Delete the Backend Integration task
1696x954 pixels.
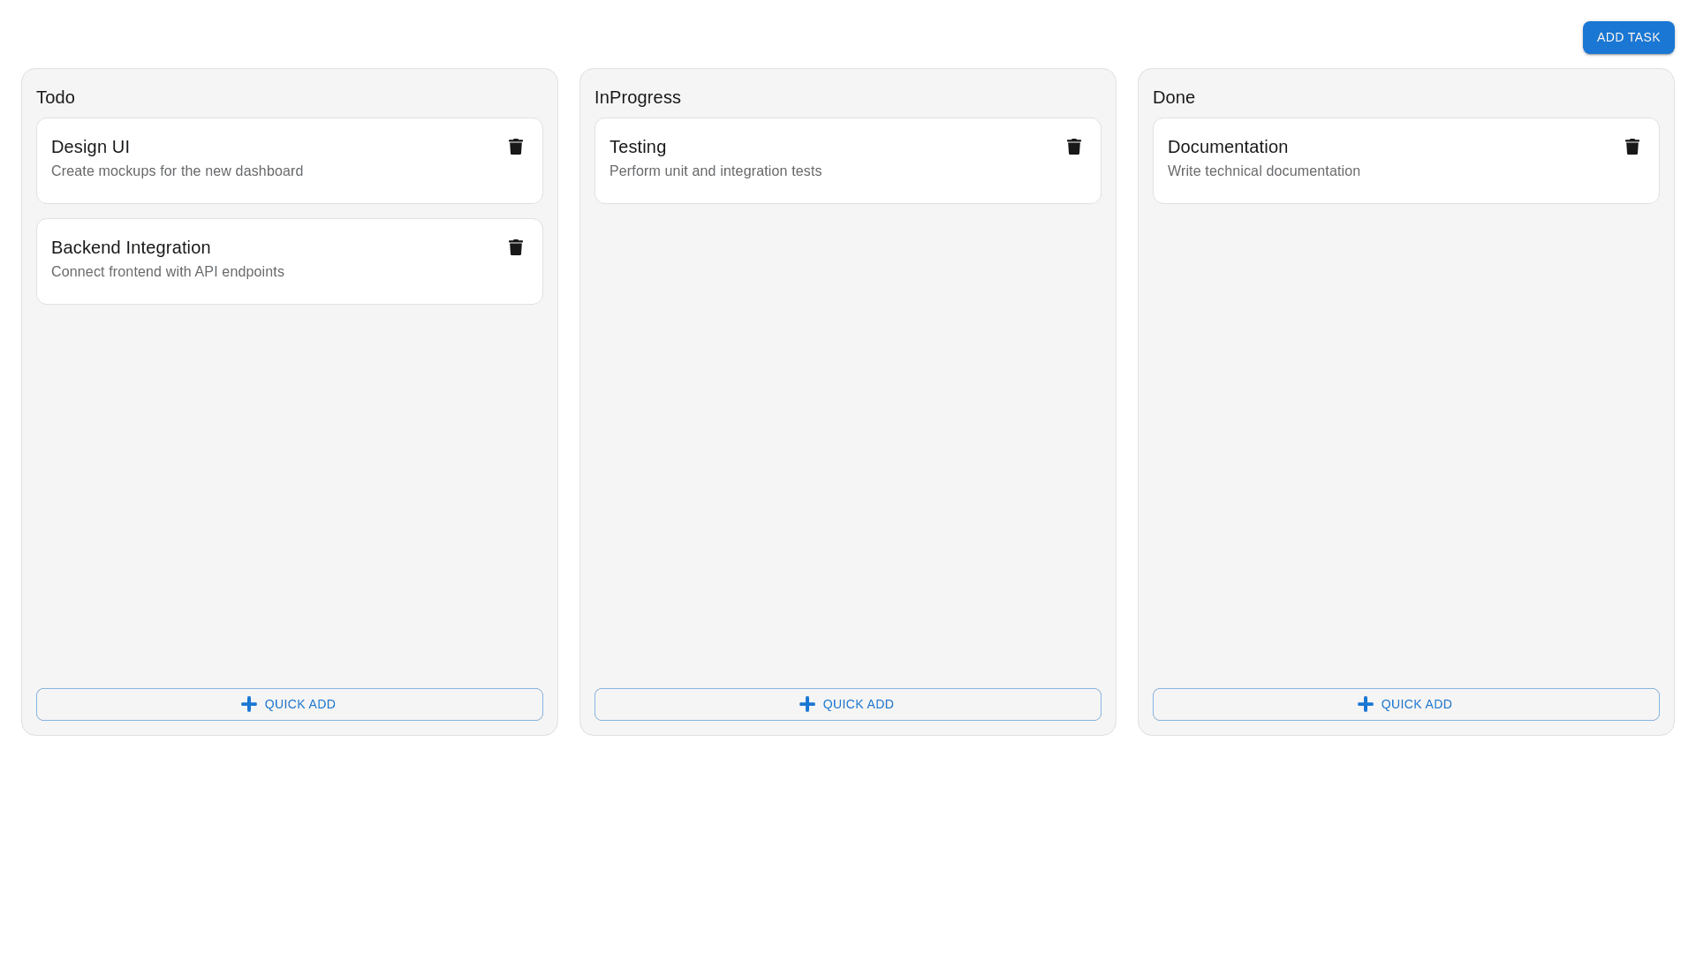point(516,247)
